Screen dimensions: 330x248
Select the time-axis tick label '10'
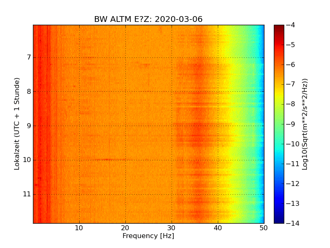tap(27, 160)
